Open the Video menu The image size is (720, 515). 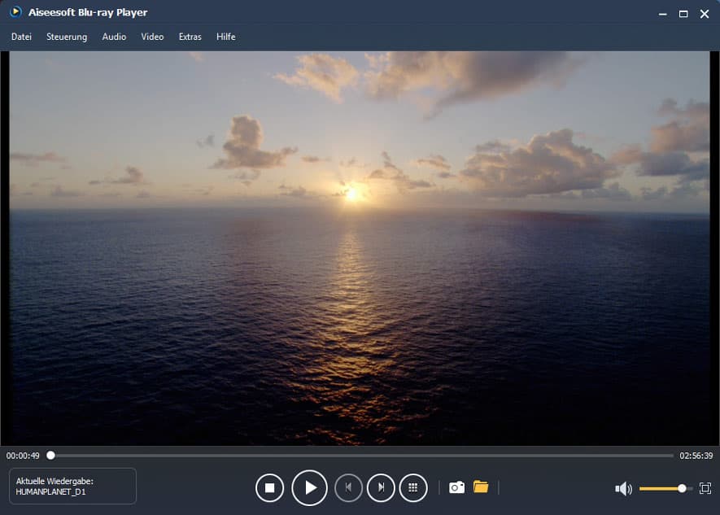152,37
